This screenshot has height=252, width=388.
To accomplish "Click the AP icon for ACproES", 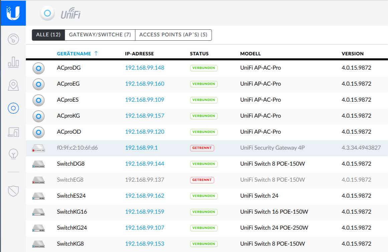I will [38, 100].
